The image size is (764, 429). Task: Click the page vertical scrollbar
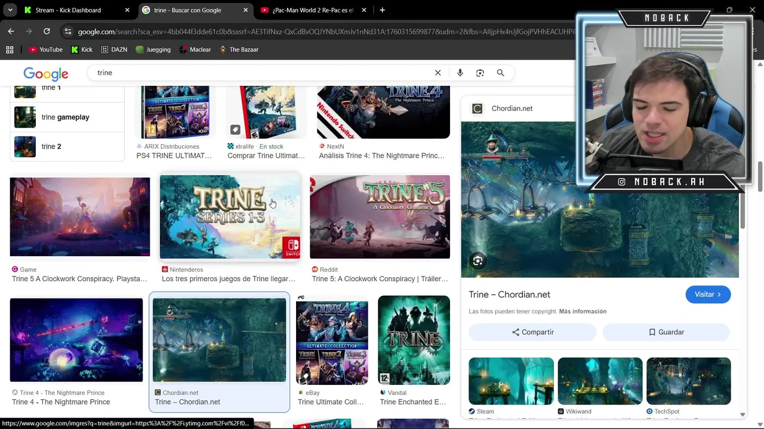pyautogui.click(x=760, y=176)
